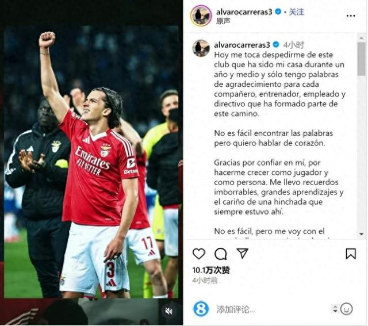Screen dimensions: 368x326
Task: Click the scrollbar up arrow in caption
Action: pos(362,38)
